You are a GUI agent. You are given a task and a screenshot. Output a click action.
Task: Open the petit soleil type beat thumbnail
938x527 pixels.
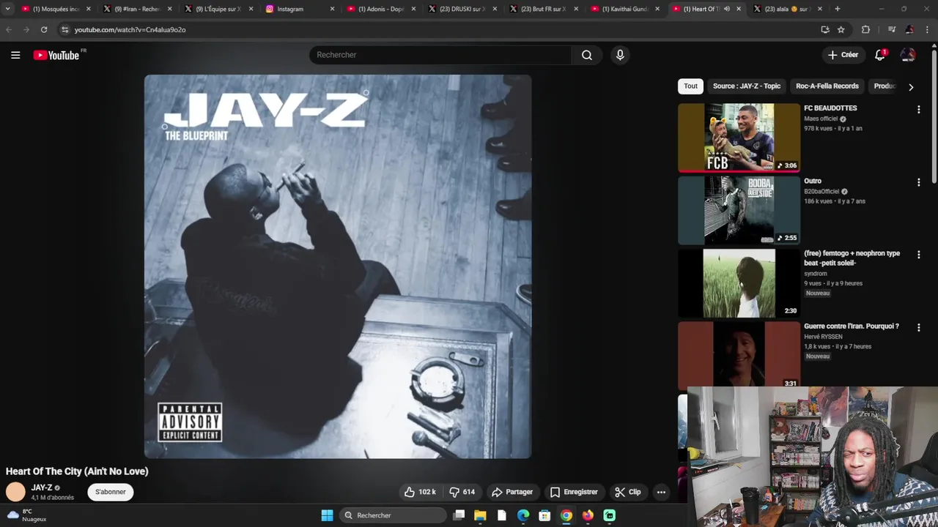coord(739,283)
